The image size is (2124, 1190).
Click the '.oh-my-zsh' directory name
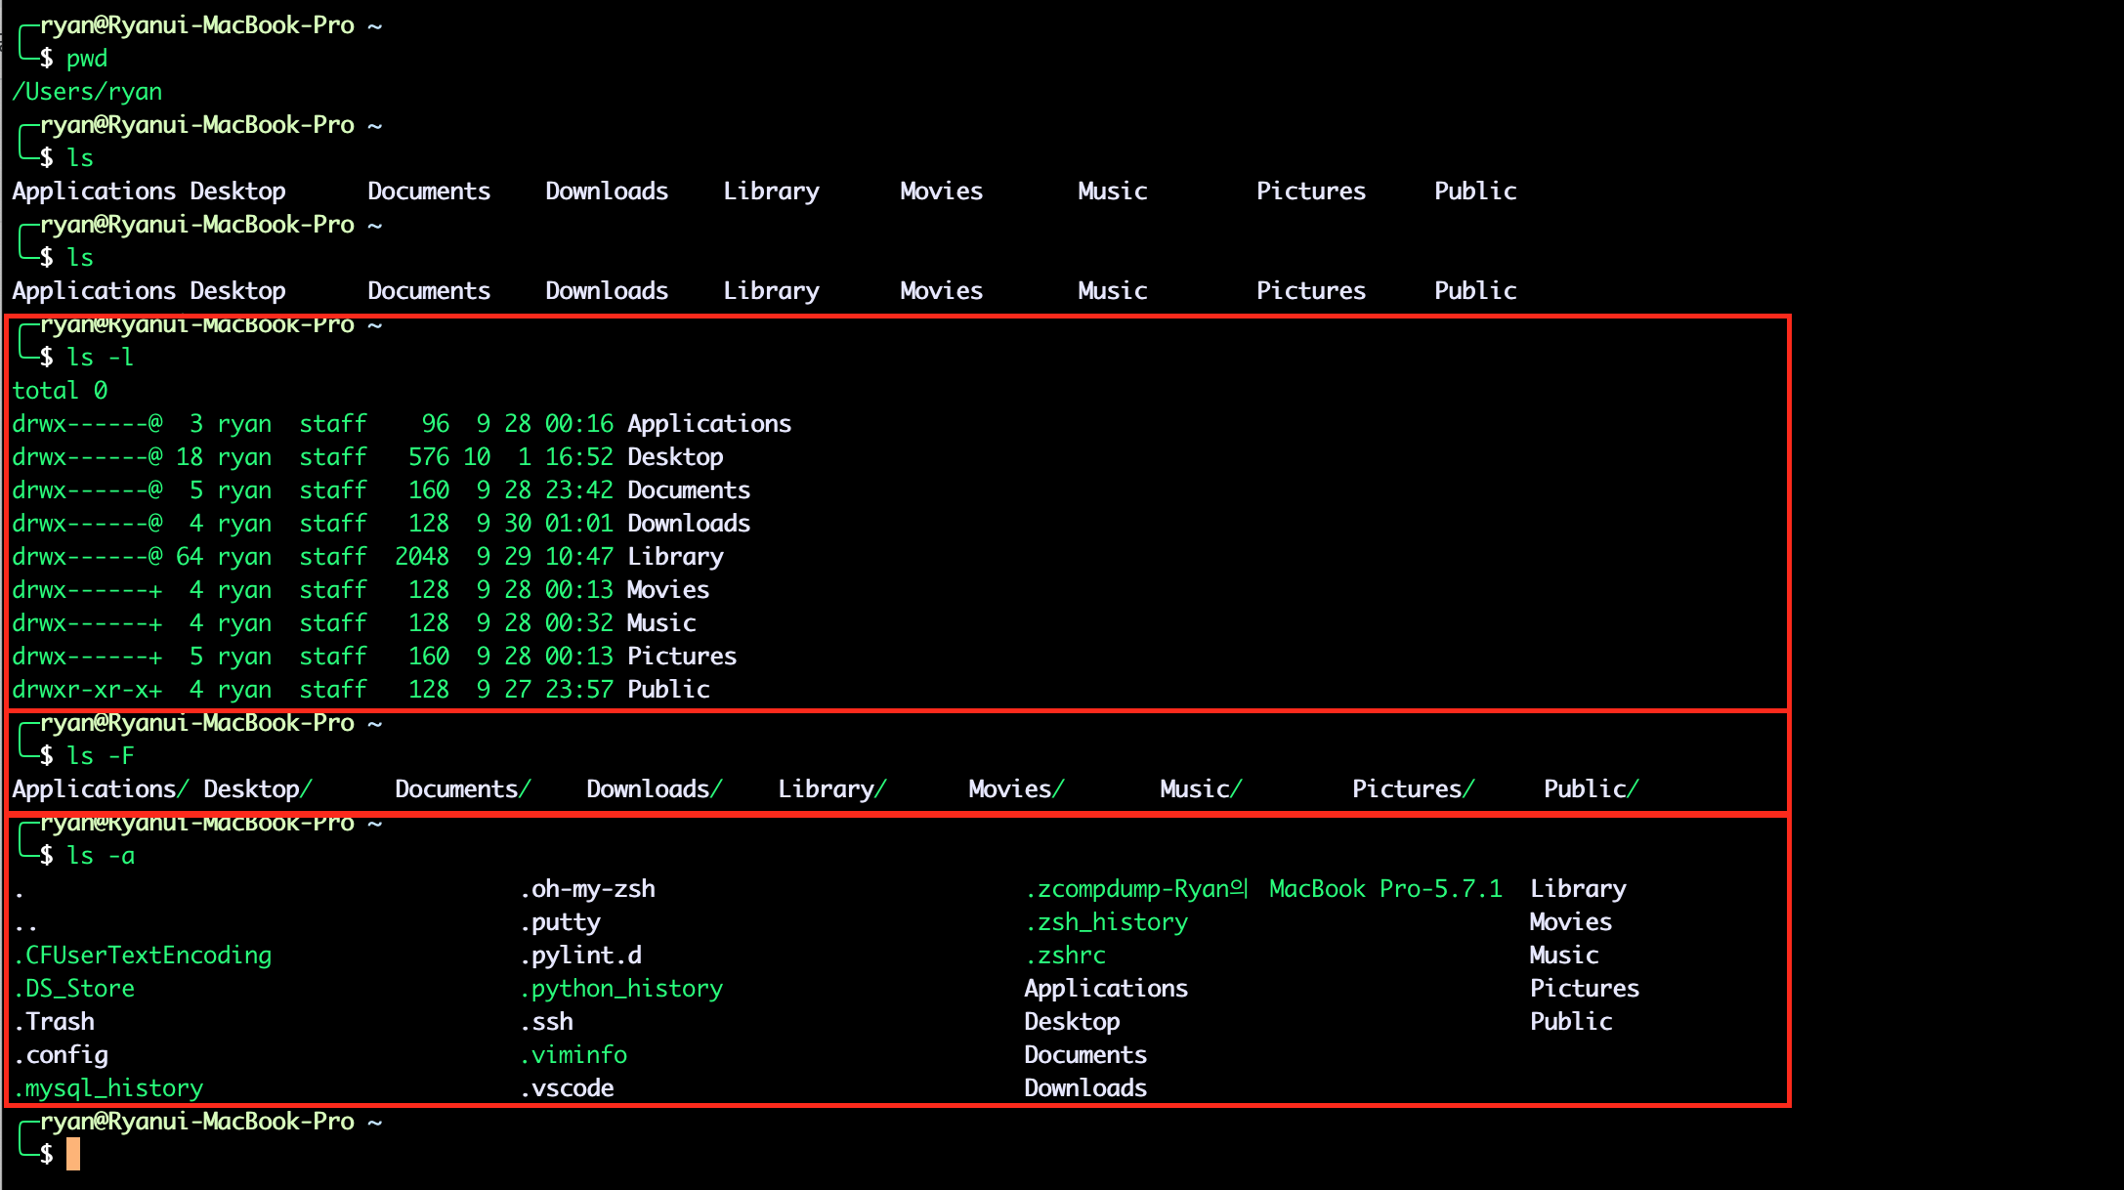pyautogui.click(x=587, y=889)
